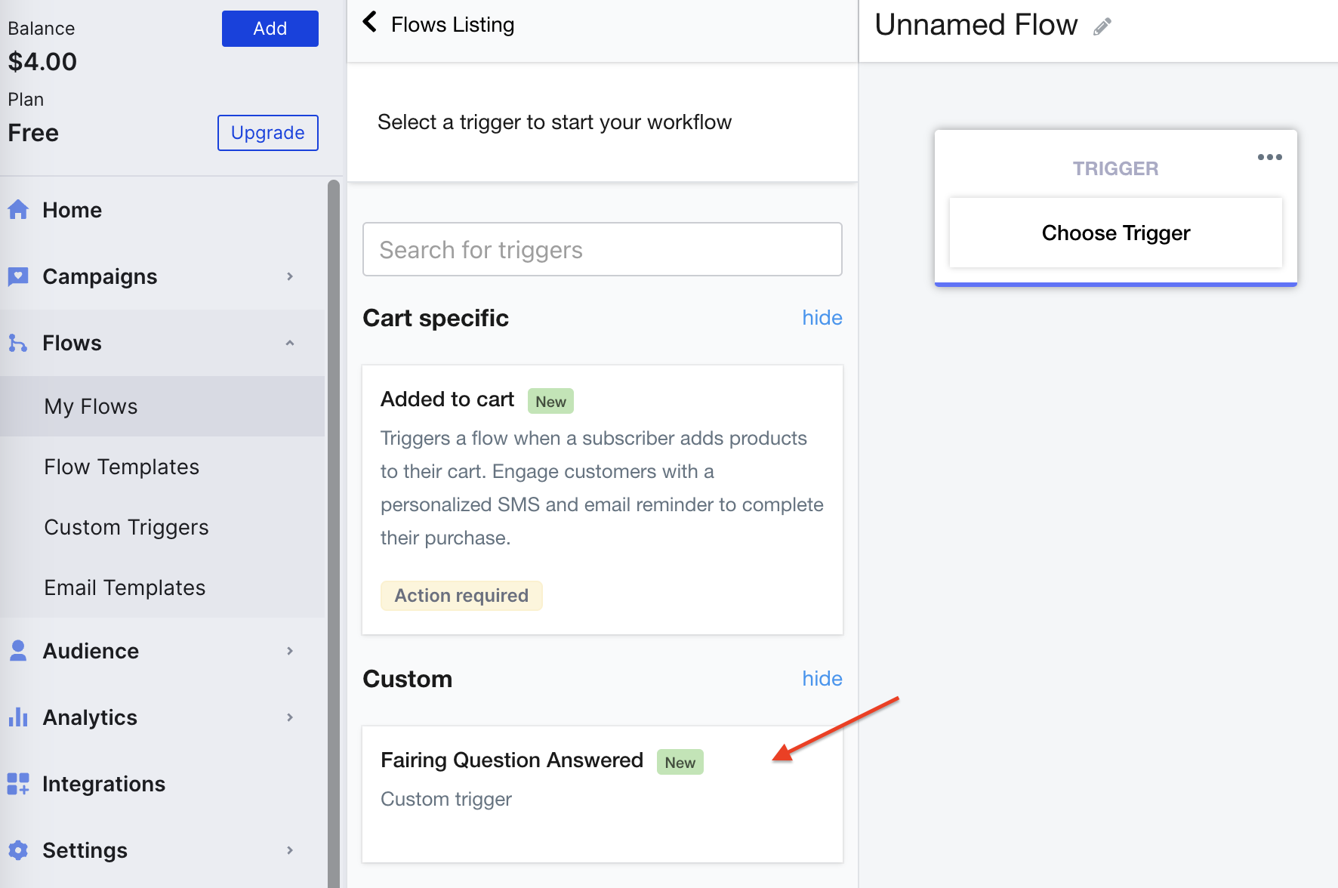Click the Audience person icon
This screenshot has height=888, width=1338.
[18, 650]
